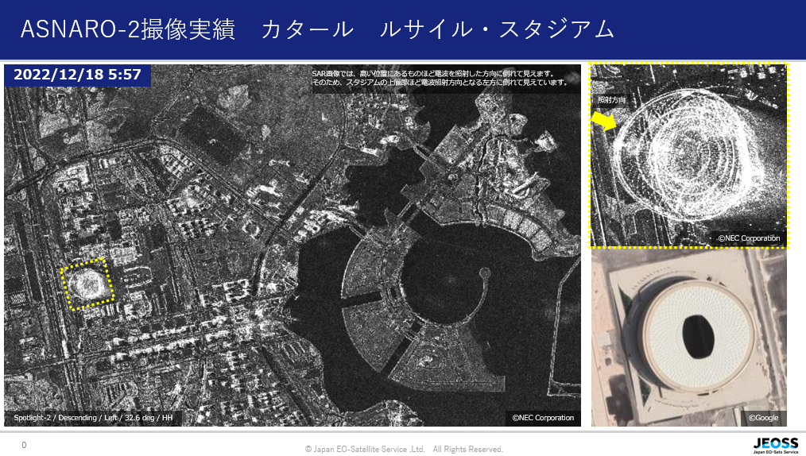The width and height of the screenshot is (806, 456).
Task: Click the blue title banner background
Action: (x=699, y=29)
